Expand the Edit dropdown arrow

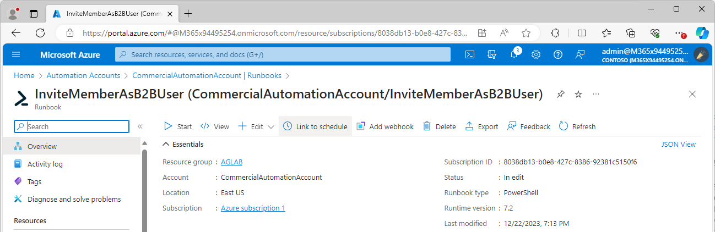[270, 126]
